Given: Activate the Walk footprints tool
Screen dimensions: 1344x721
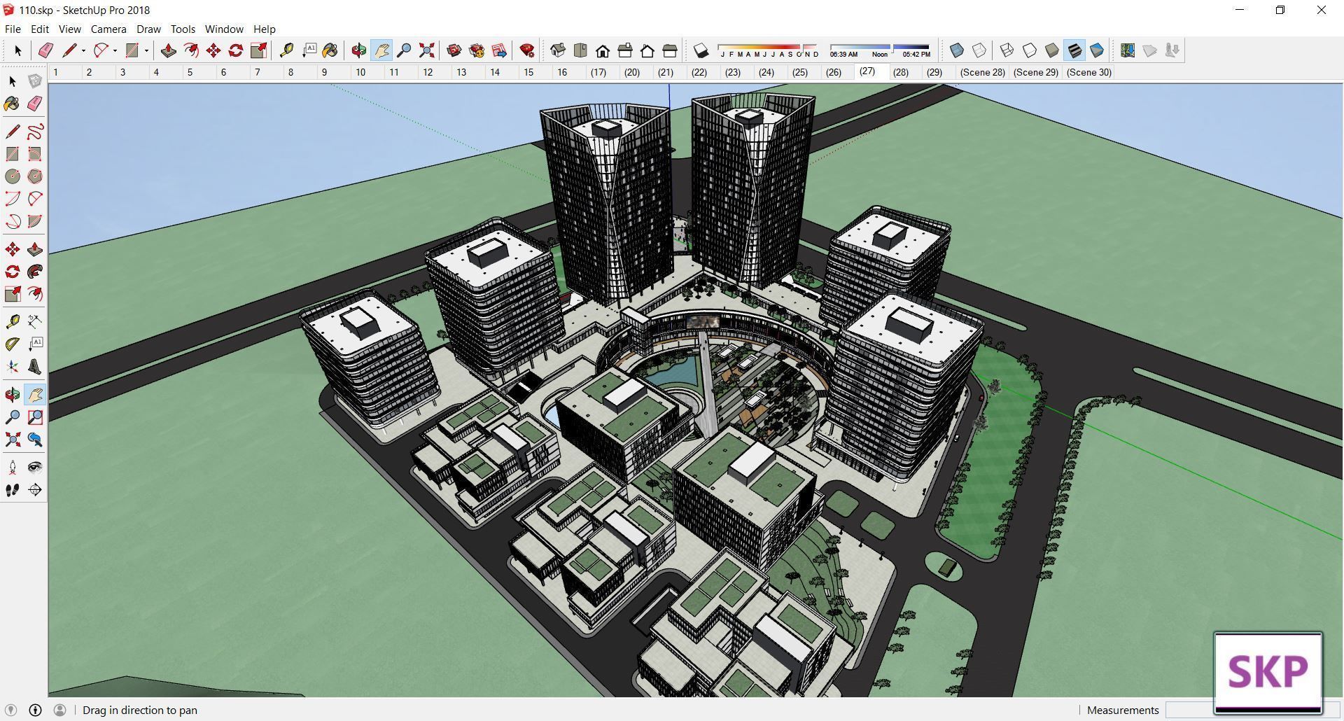Looking at the screenshot, I should click(x=12, y=490).
